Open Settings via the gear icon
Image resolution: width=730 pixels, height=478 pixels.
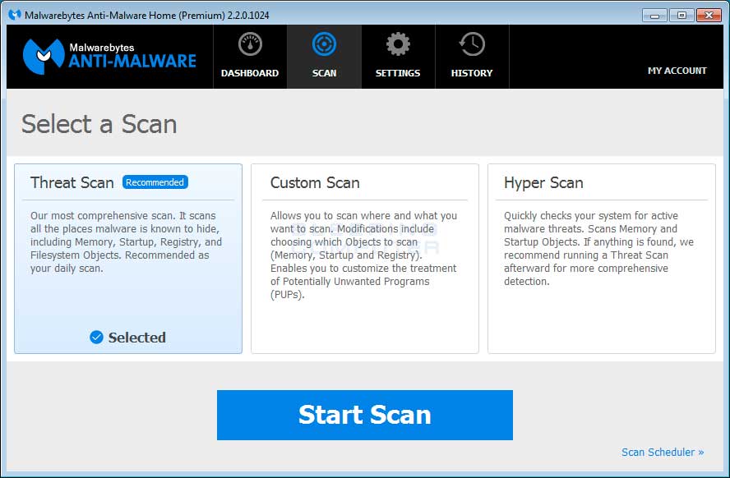pos(398,45)
